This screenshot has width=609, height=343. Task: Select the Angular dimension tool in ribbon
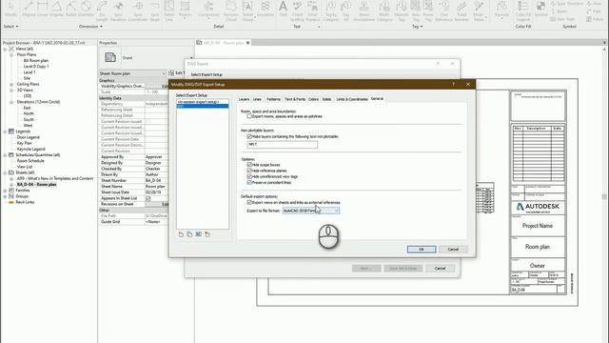[x=57, y=10]
